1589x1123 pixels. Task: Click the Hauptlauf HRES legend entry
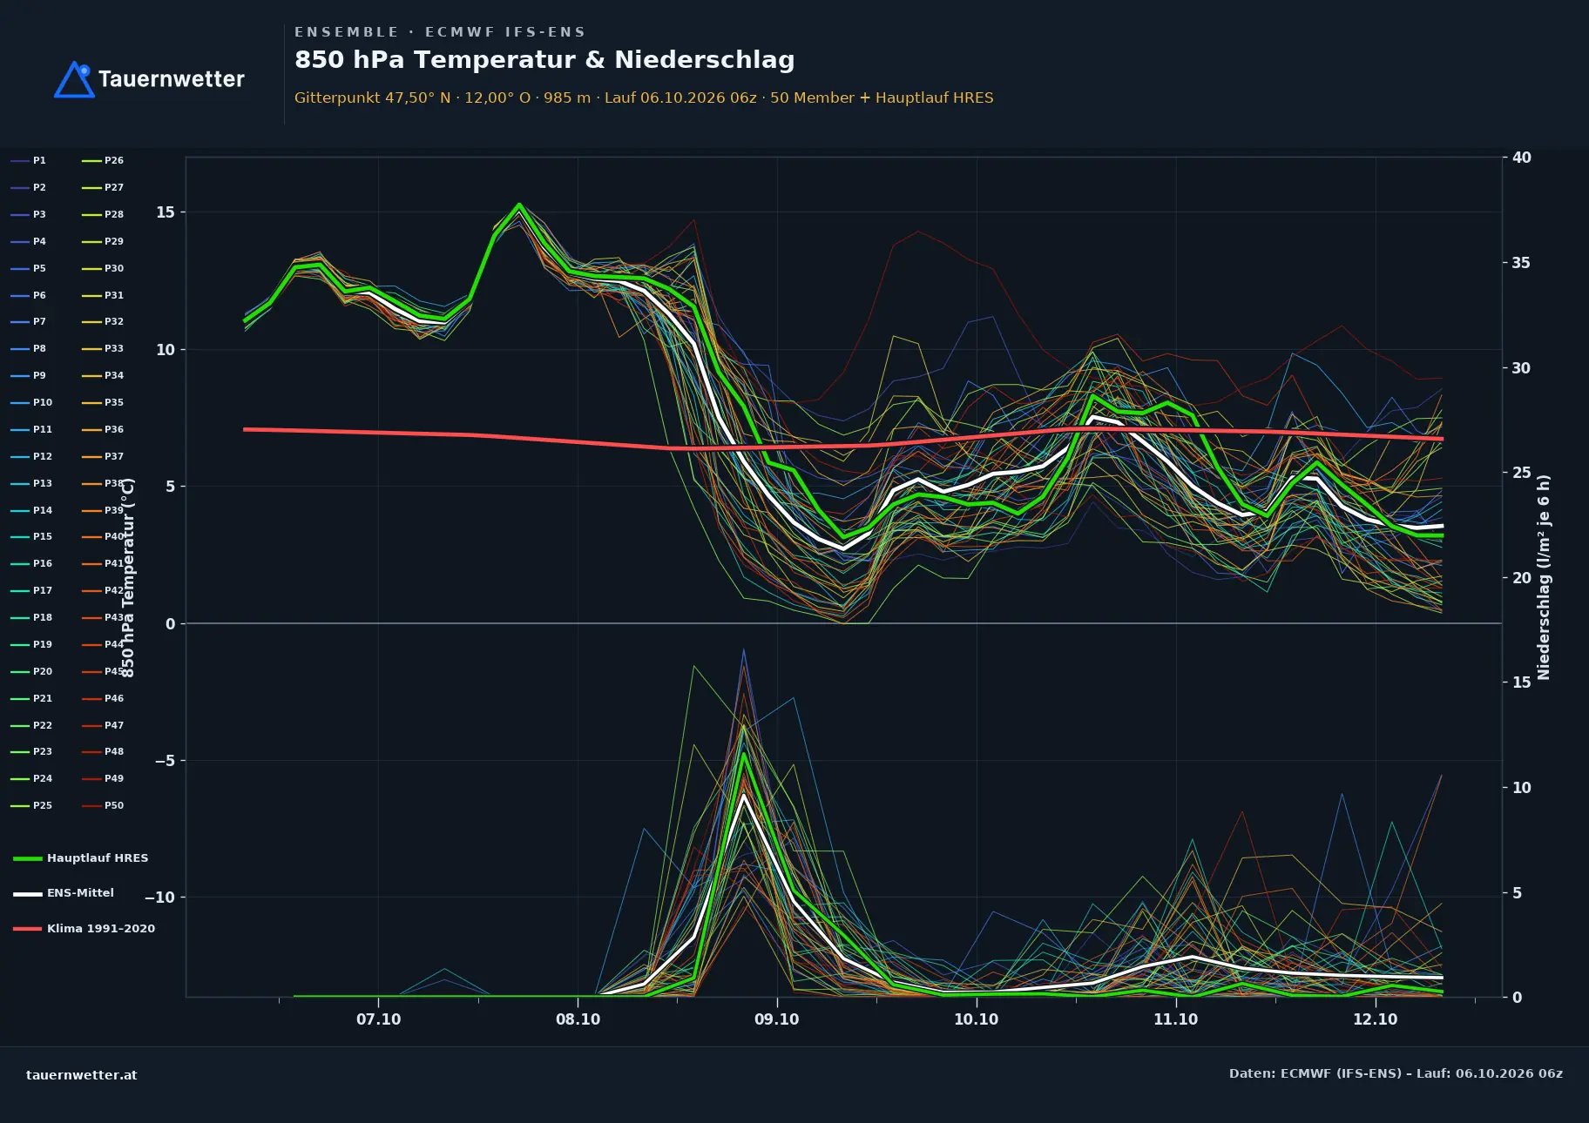click(81, 858)
